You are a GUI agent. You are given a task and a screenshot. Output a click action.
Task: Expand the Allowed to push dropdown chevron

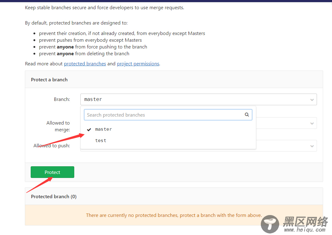312,146
